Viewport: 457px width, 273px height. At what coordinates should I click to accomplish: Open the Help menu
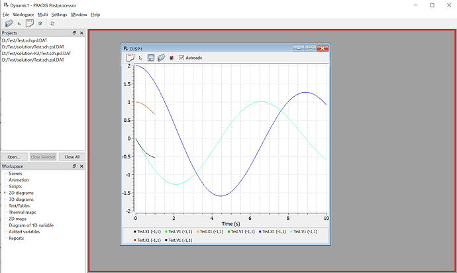(95, 15)
